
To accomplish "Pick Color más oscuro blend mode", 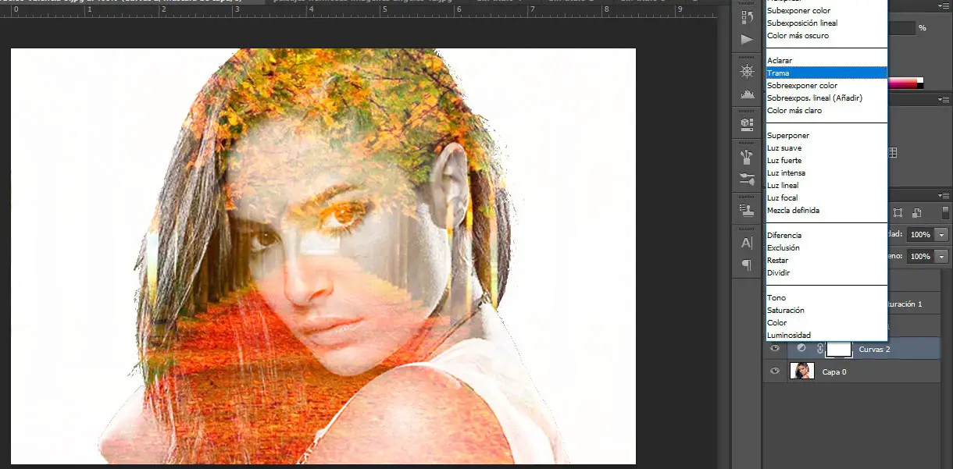I will click(826, 36).
